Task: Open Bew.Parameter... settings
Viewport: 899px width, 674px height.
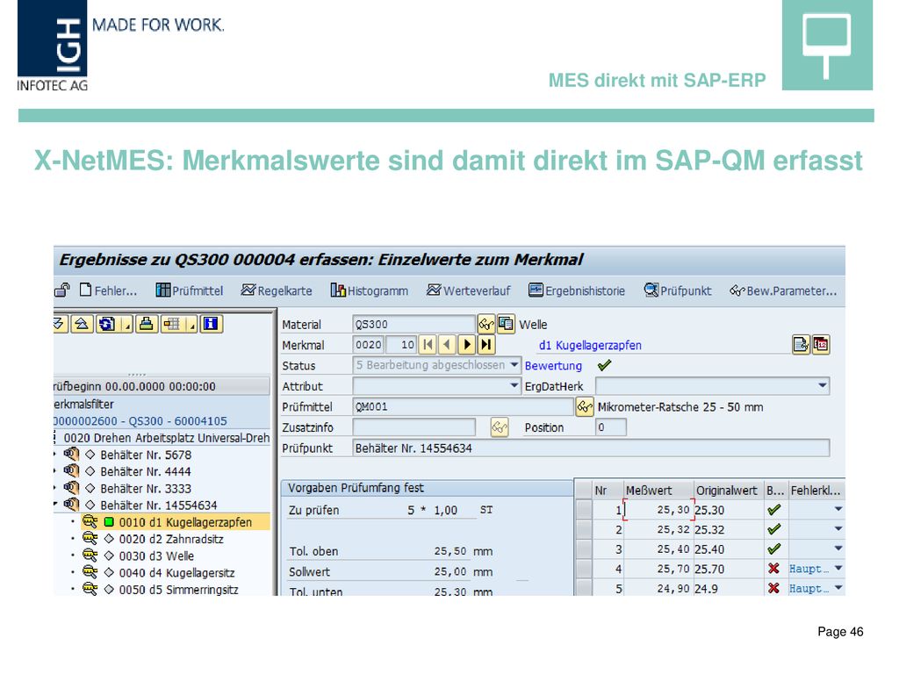Action: pos(783,290)
